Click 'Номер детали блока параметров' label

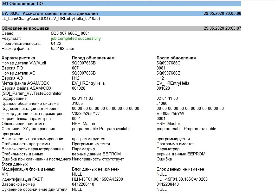pos(32,114)
